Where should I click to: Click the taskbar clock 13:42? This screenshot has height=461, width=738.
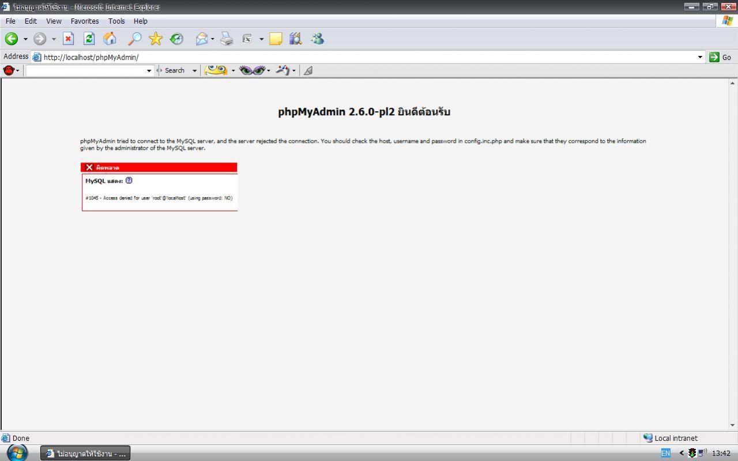[721, 454]
